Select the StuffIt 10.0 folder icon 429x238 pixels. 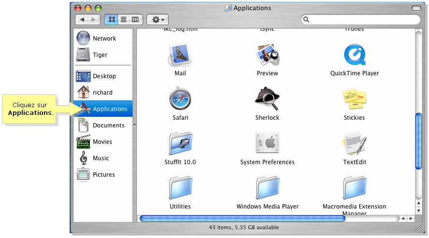pos(180,143)
